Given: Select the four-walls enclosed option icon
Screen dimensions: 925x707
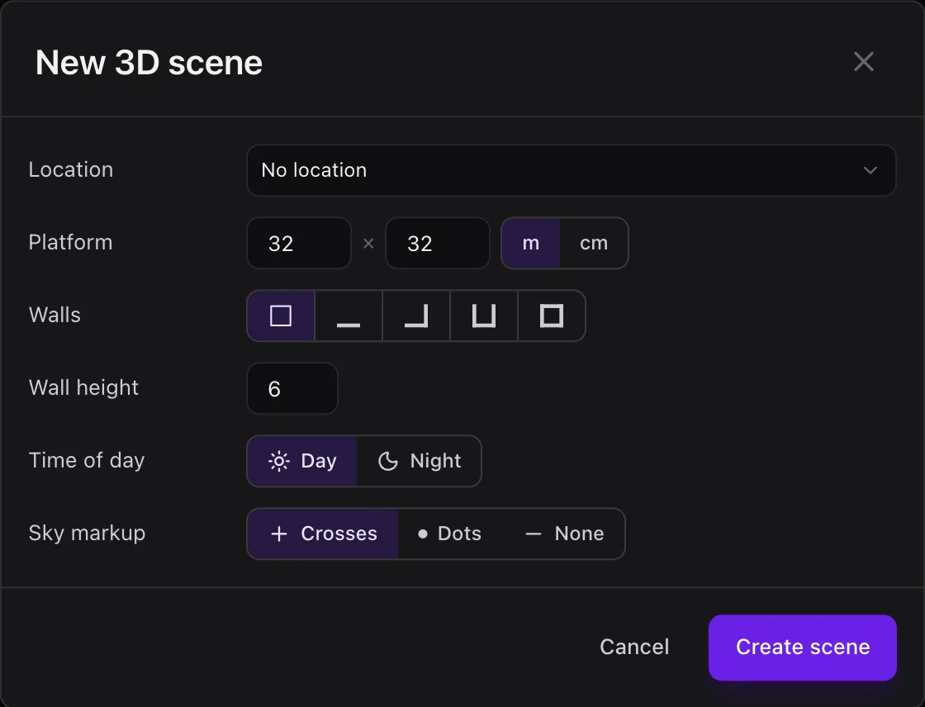Looking at the screenshot, I should point(552,316).
